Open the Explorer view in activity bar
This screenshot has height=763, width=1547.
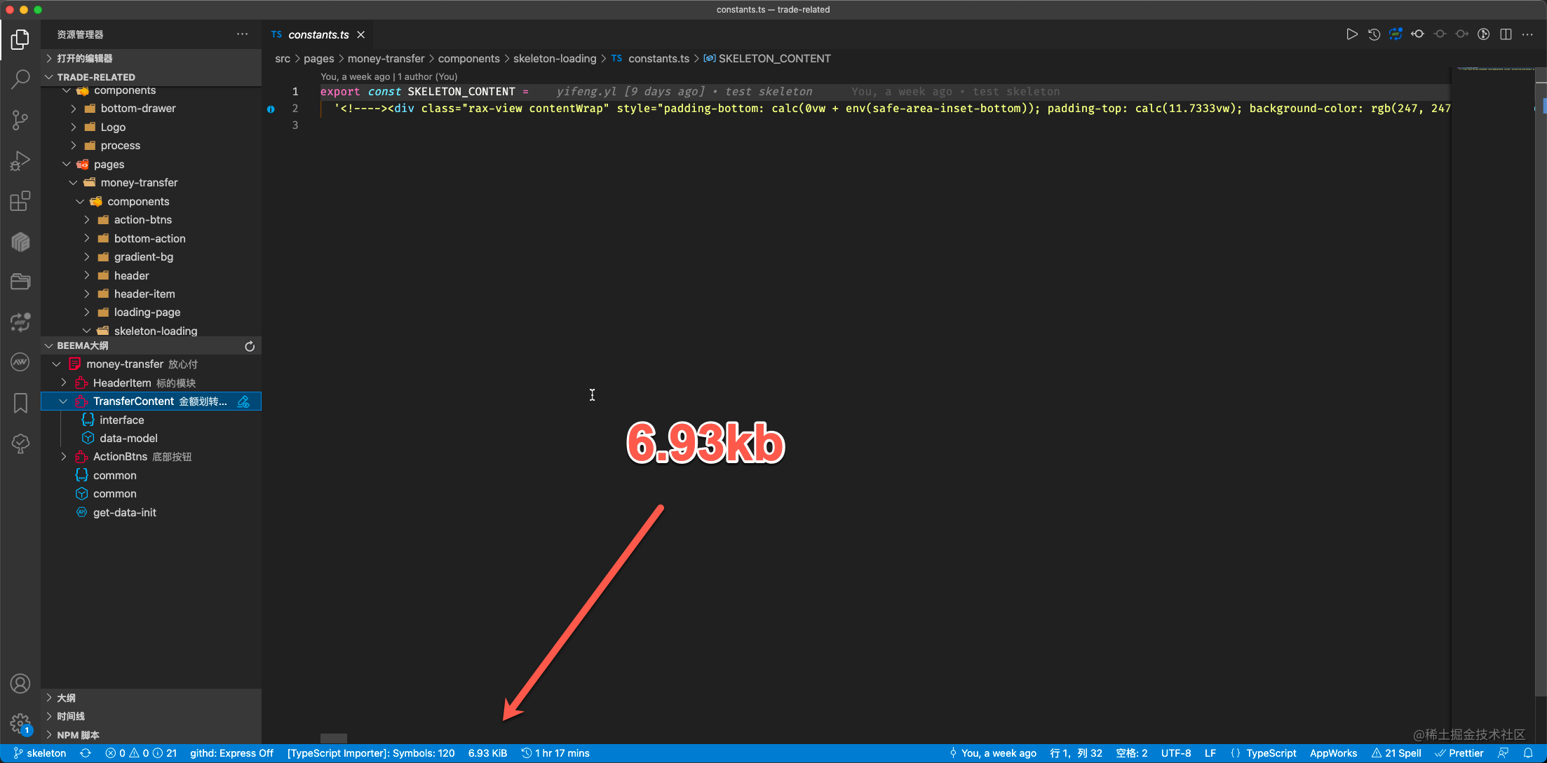20,39
